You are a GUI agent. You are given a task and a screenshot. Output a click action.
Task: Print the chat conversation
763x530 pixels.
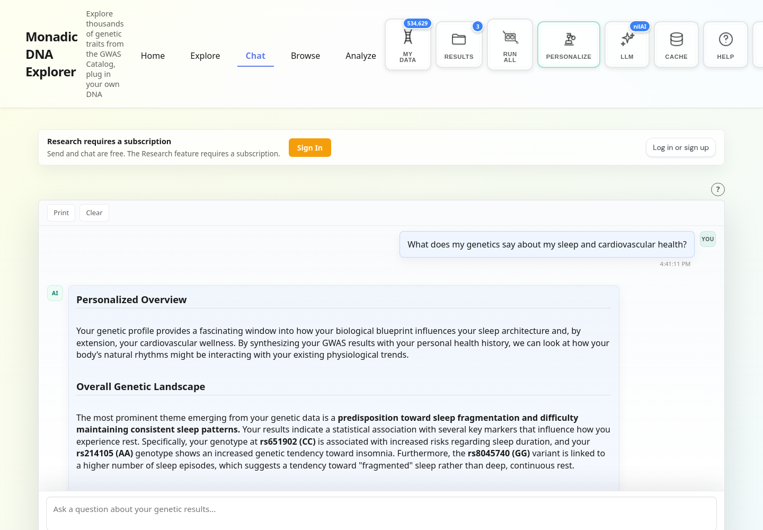point(61,213)
